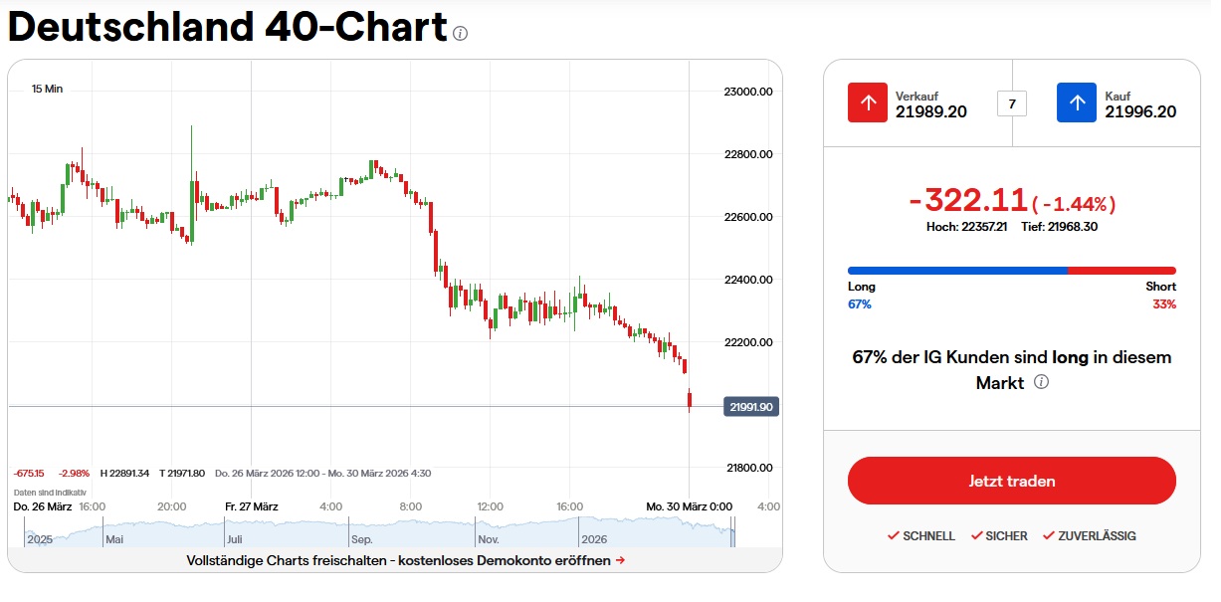1221x602 pixels.
Task: Click 'Fr. 27 März' on the time axis
Action: pyautogui.click(x=252, y=506)
